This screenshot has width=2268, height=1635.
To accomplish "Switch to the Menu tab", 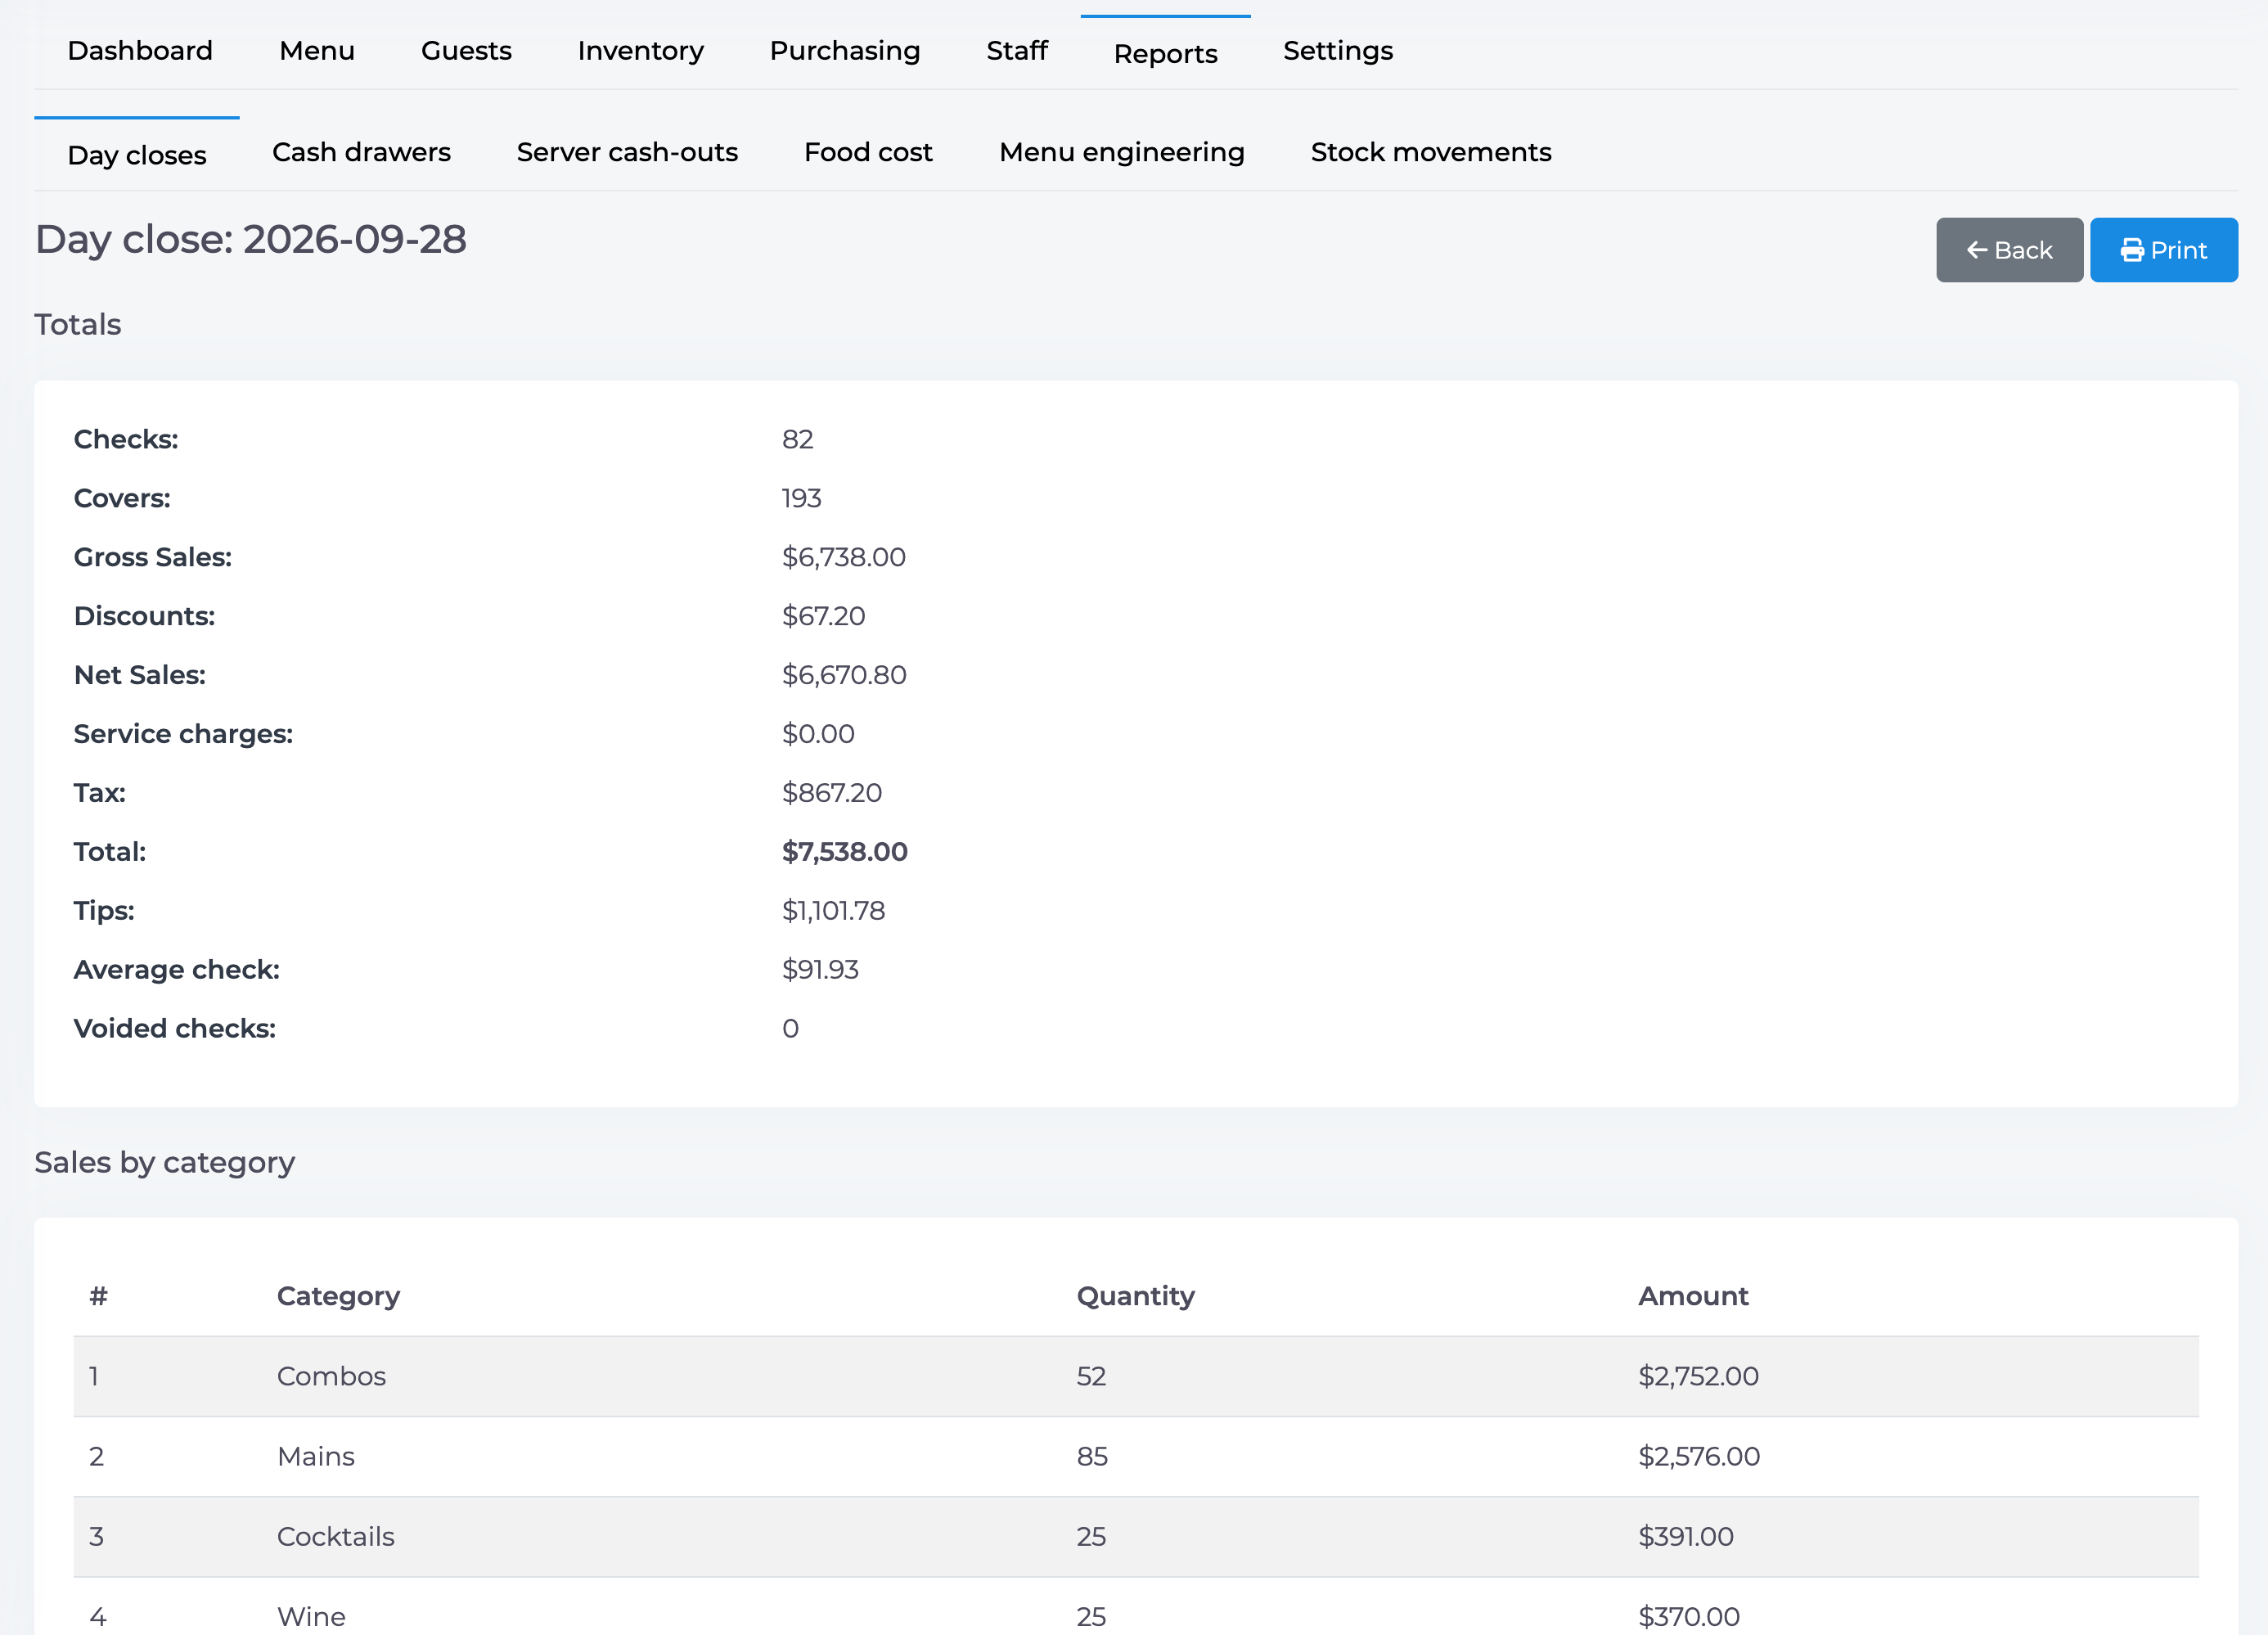I will [317, 51].
